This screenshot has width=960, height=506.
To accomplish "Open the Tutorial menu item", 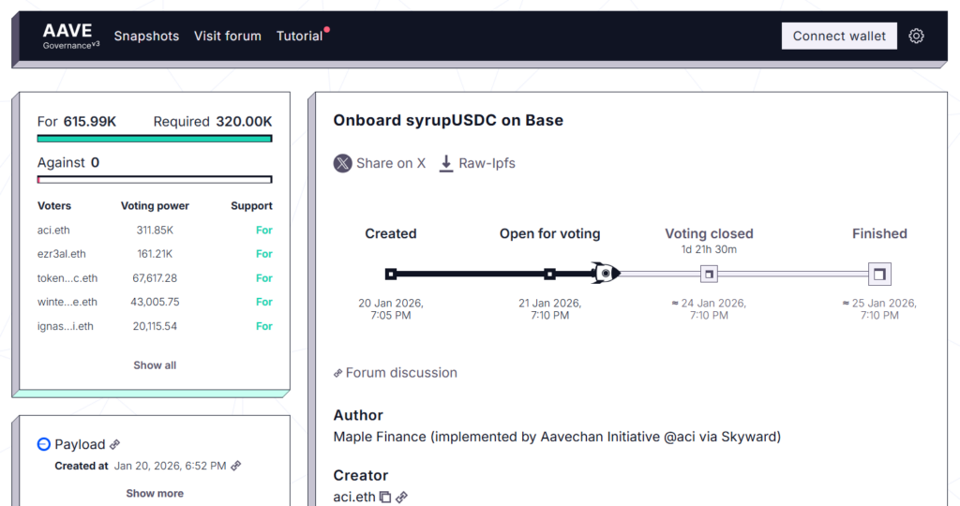I will pos(299,37).
